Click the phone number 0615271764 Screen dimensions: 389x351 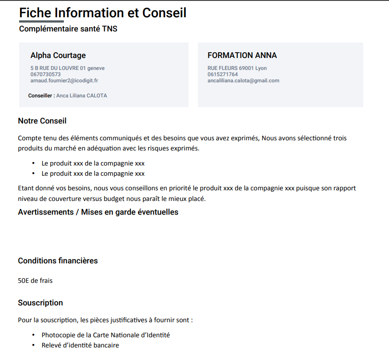pos(223,74)
